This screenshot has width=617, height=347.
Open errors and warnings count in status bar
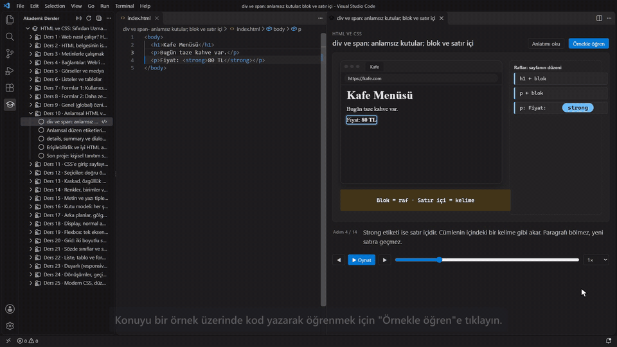point(28,341)
